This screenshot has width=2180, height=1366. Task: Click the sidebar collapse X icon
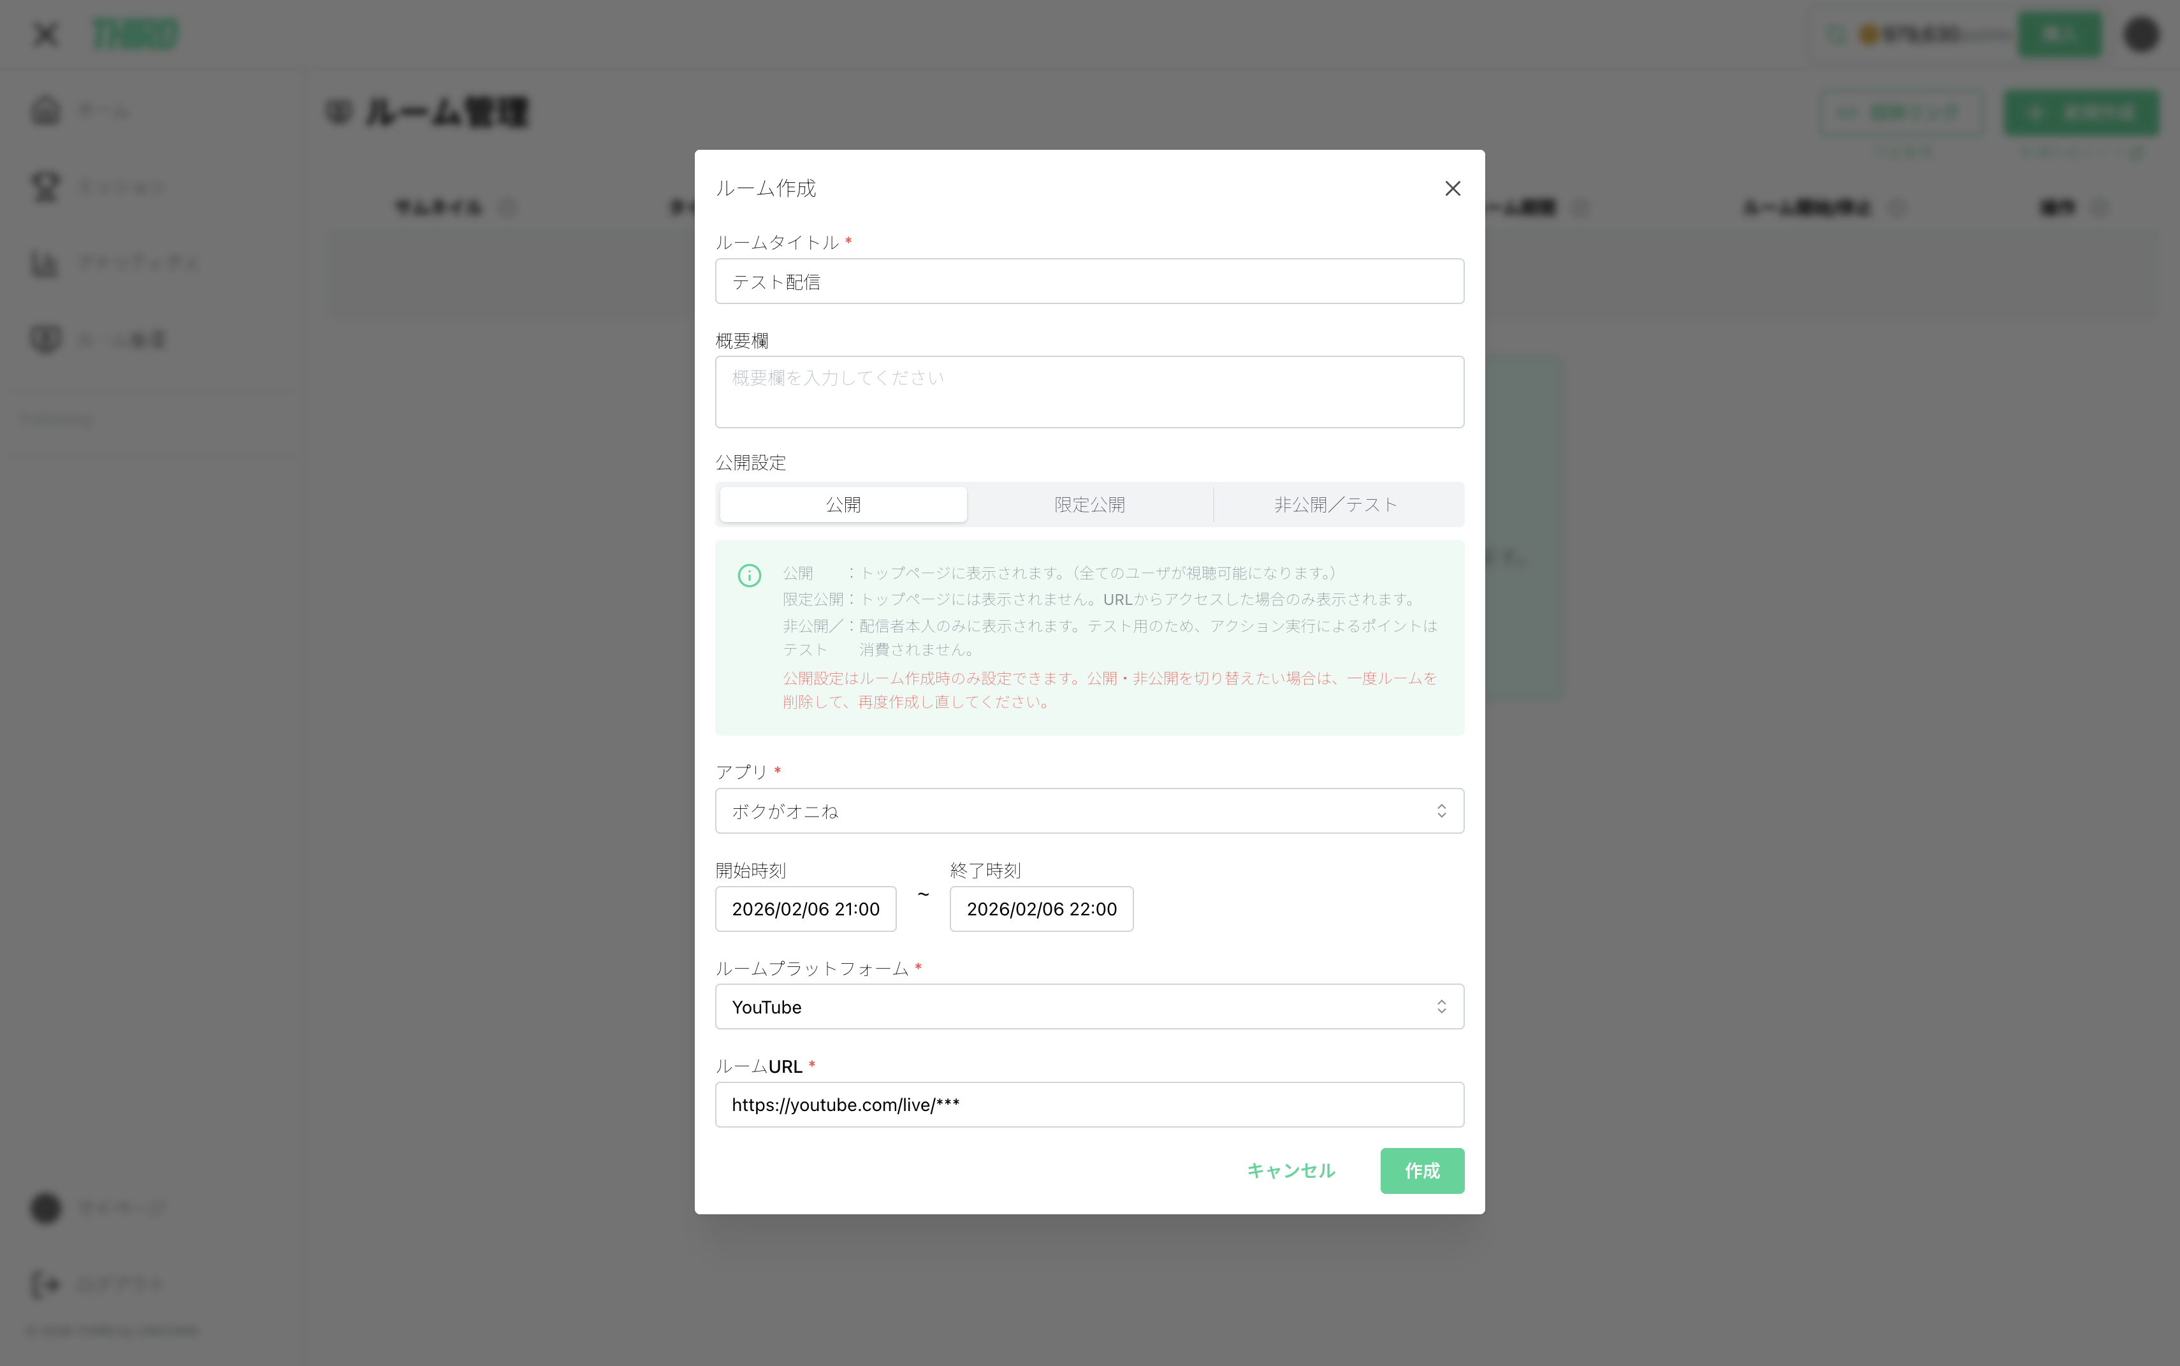click(x=44, y=35)
